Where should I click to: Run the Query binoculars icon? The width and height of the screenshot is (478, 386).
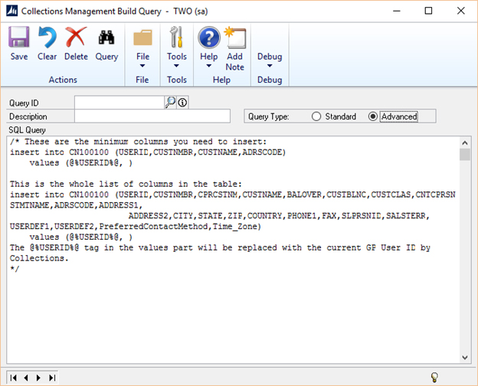point(106,38)
